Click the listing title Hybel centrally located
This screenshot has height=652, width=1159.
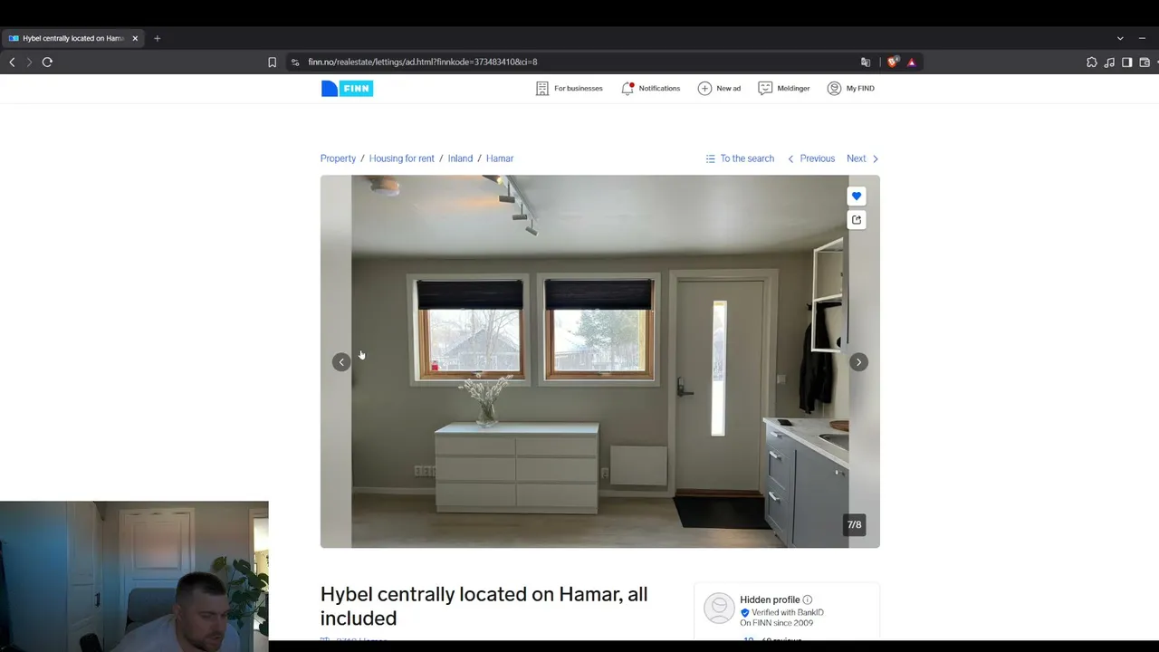484,606
